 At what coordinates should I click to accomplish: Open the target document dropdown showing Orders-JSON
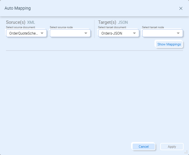pyautogui.click(x=118, y=33)
